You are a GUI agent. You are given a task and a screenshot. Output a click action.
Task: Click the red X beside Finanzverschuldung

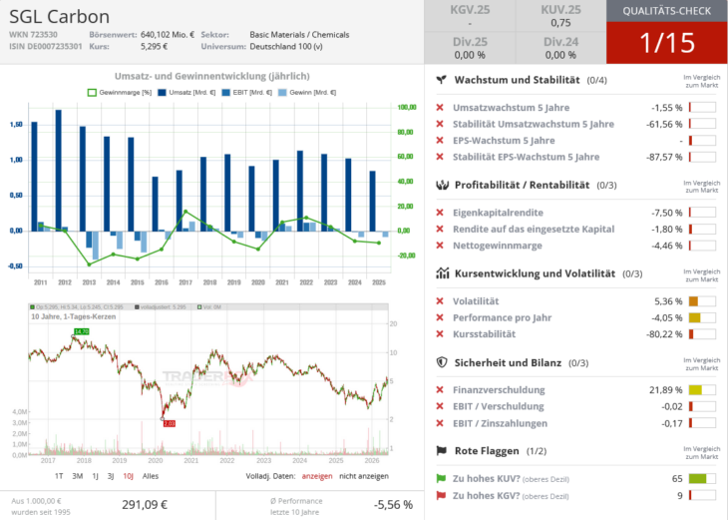click(440, 390)
